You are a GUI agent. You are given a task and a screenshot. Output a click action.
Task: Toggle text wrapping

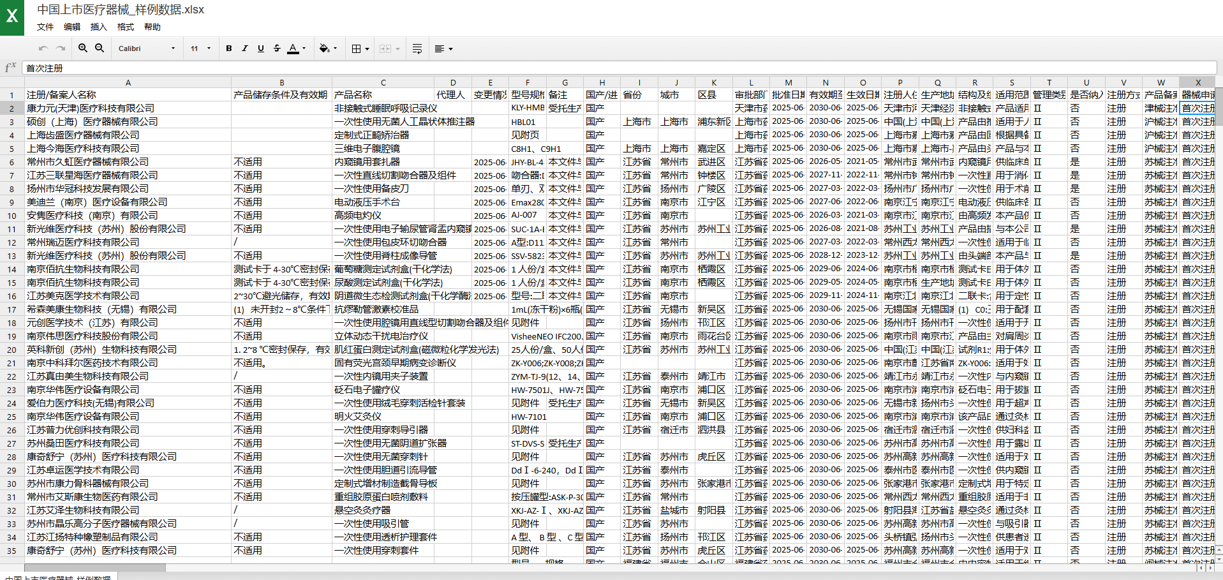point(417,48)
